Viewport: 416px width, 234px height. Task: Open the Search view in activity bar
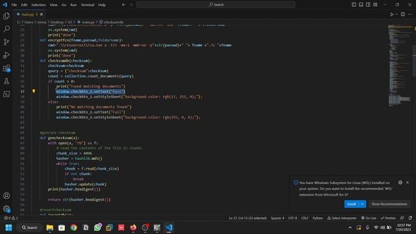6,29
